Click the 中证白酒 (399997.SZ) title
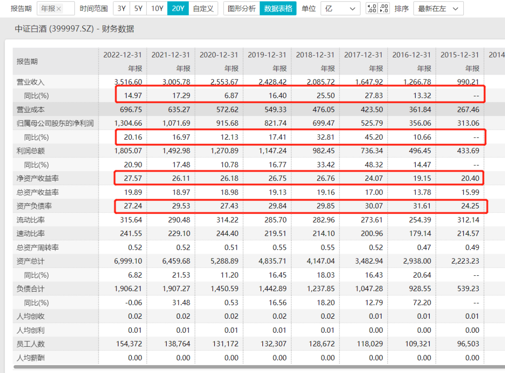This screenshot has height=373, width=505. pyautogui.click(x=54, y=29)
